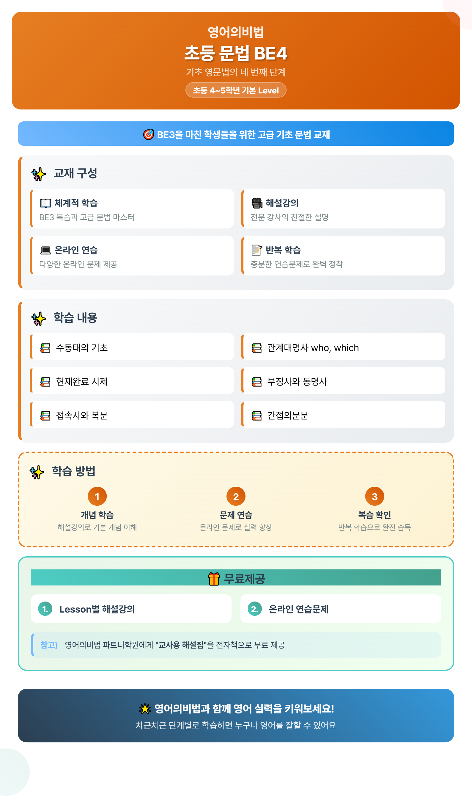Click the sparkle icon next to 교재 구성

point(39,174)
